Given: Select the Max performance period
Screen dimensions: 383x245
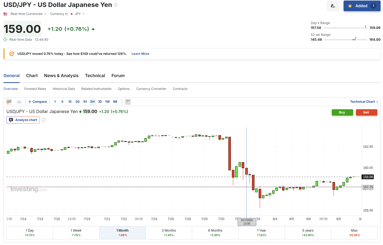Looking at the screenshot, I should (354, 233).
